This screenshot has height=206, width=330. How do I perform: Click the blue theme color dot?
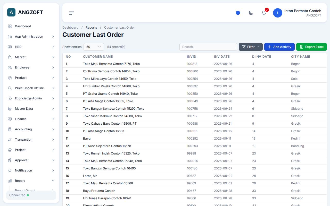pos(238,13)
